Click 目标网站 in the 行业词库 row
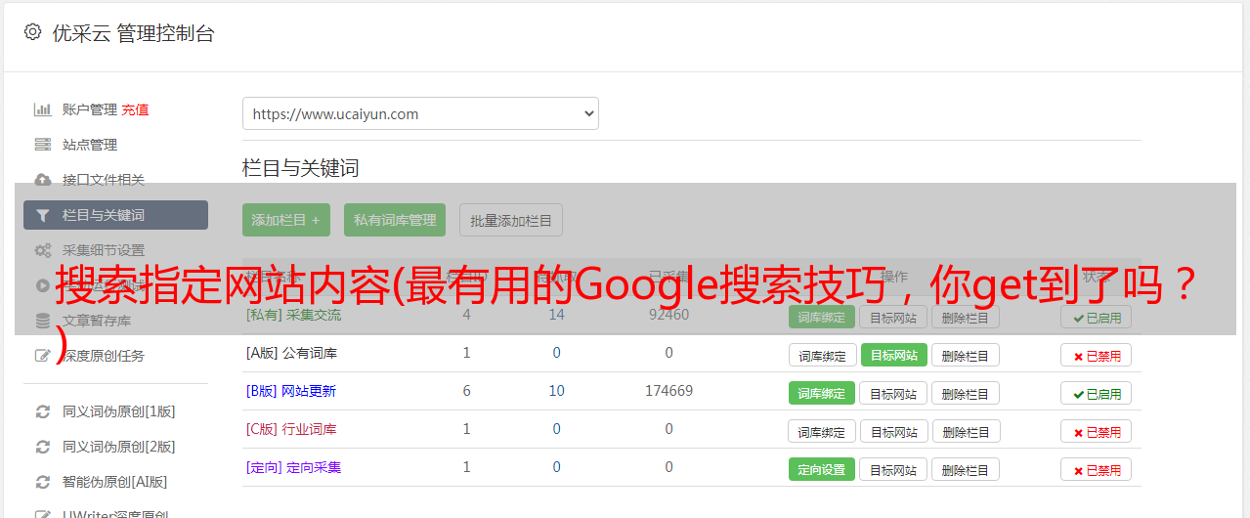This screenshot has height=518, width=1250. 894,431
